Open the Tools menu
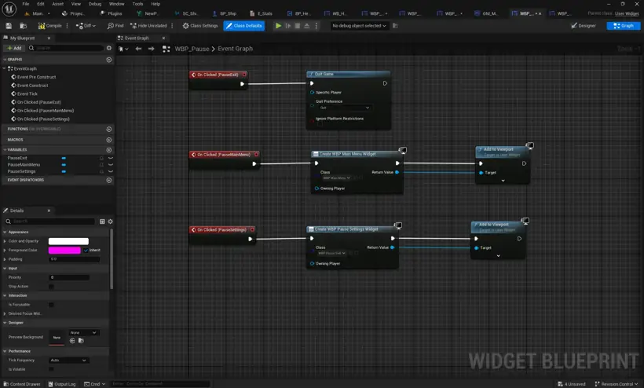The image size is (644, 388). (x=137, y=4)
